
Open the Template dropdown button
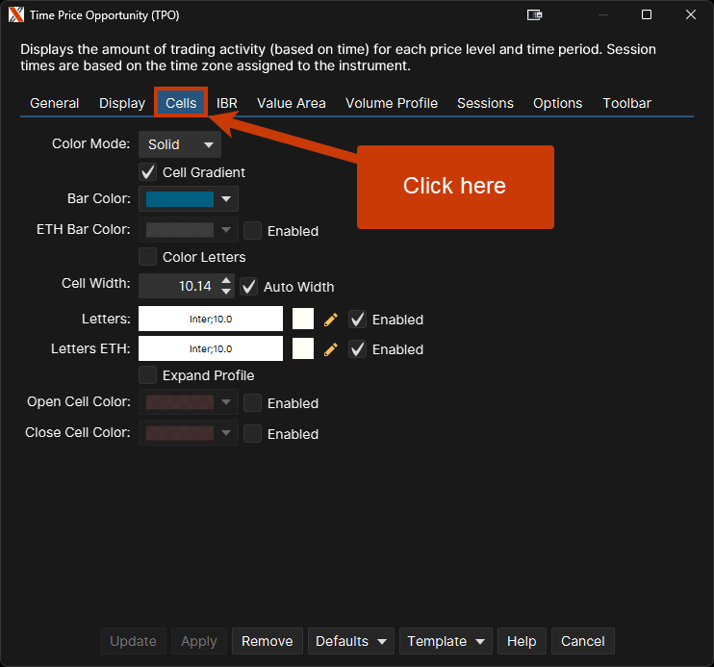[x=447, y=641]
